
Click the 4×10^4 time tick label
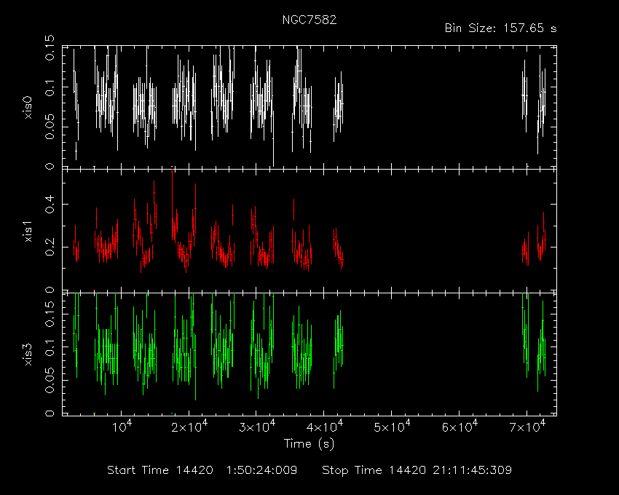click(325, 427)
